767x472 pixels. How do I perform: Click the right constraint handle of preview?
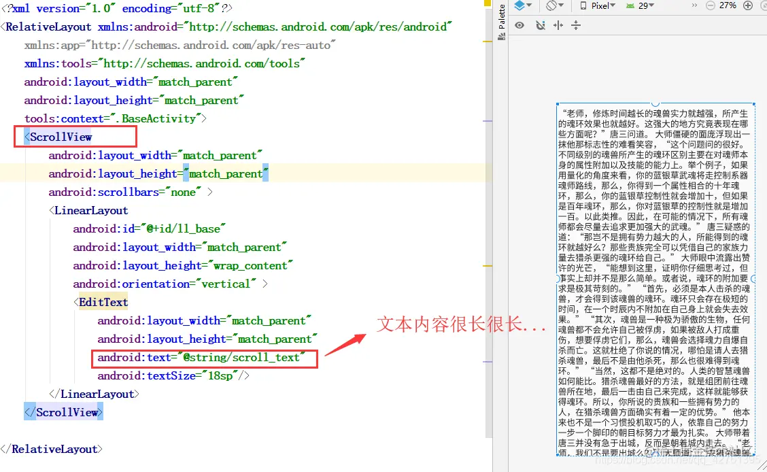click(x=754, y=279)
